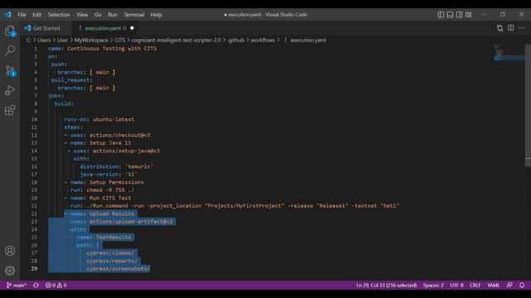Click execution.yaml breadcrumb segment

[308, 41]
